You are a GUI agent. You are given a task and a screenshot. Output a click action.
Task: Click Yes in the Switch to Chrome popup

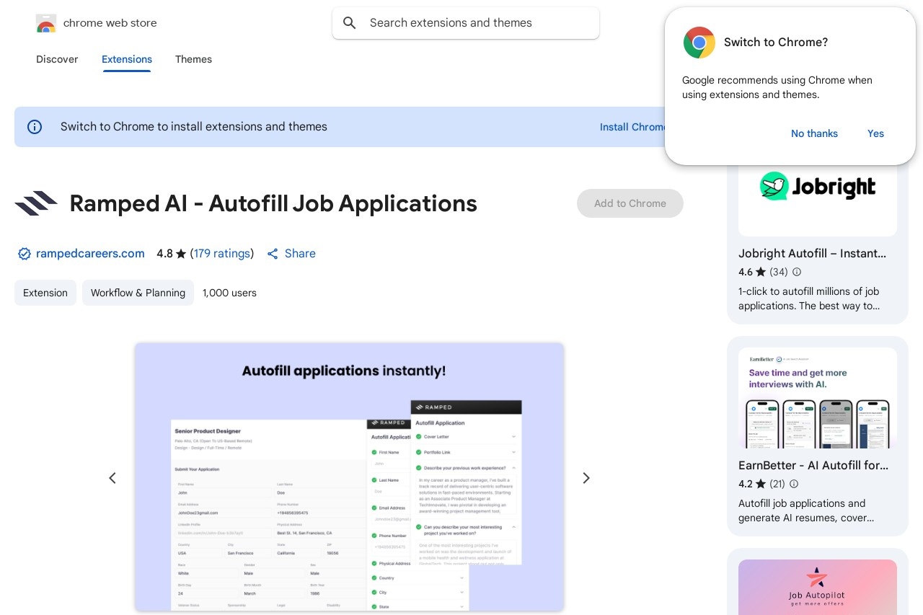tap(875, 133)
